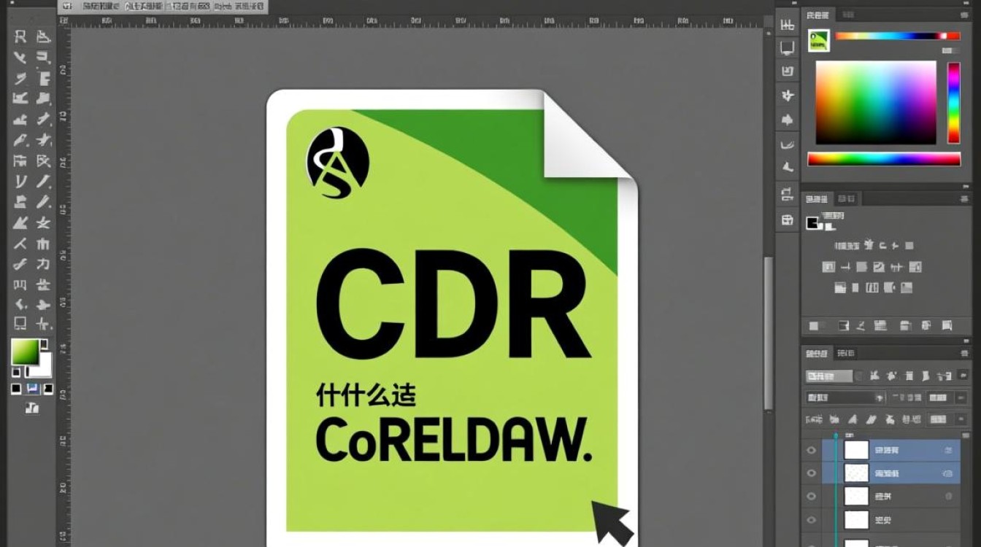Click the vertical hue slider beside the color field
Viewport: 981px width, 547px height.
click(954, 103)
